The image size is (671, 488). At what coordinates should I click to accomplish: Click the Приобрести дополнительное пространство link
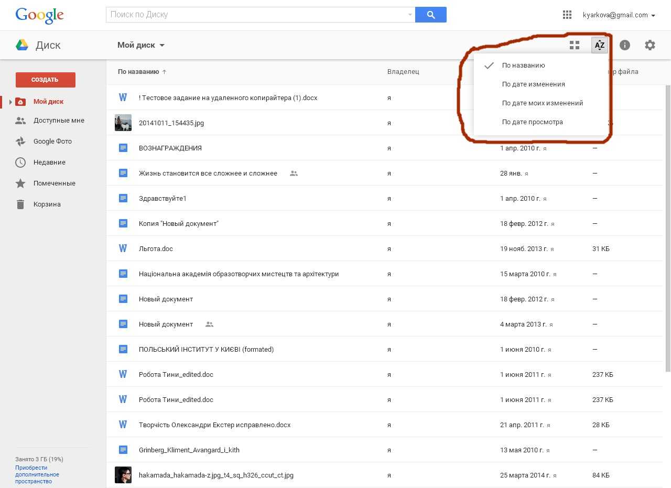click(37, 474)
